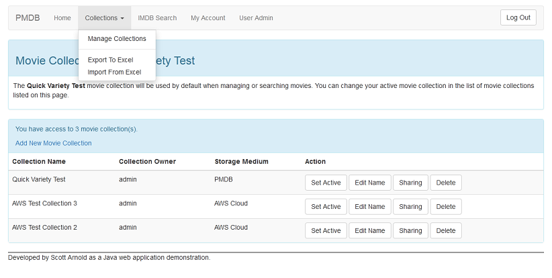Click the Action column header

point(315,162)
